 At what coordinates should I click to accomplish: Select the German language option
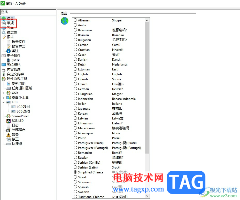[75, 89]
